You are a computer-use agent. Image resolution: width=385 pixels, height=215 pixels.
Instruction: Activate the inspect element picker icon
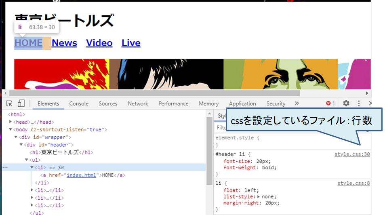(9, 103)
